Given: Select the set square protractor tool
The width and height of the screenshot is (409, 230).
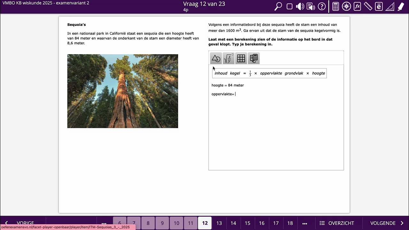Looking at the screenshot, I should 390,6.
